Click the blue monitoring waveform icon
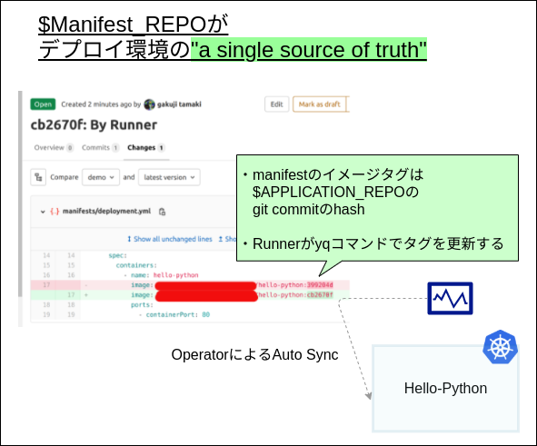This screenshot has width=537, height=446. pyautogui.click(x=450, y=298)
